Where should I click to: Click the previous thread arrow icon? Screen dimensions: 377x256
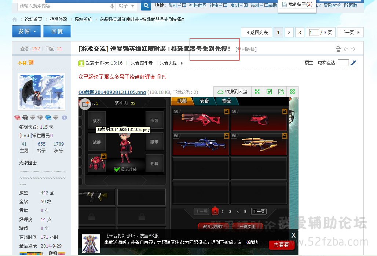(x=346, y=49)
